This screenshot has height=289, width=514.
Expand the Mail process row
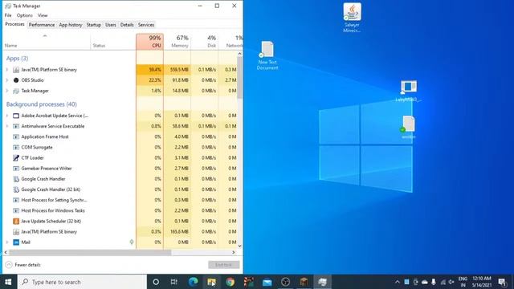coord(7,242)
